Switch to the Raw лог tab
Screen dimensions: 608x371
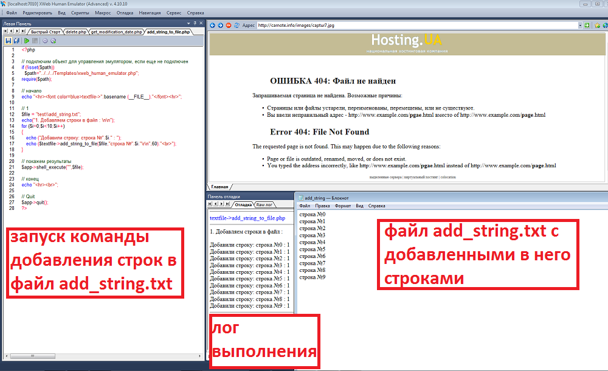pos(264,204)
